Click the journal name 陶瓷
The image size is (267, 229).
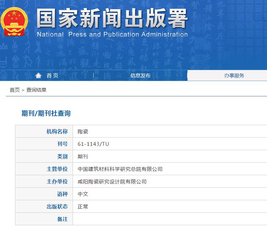83,131
